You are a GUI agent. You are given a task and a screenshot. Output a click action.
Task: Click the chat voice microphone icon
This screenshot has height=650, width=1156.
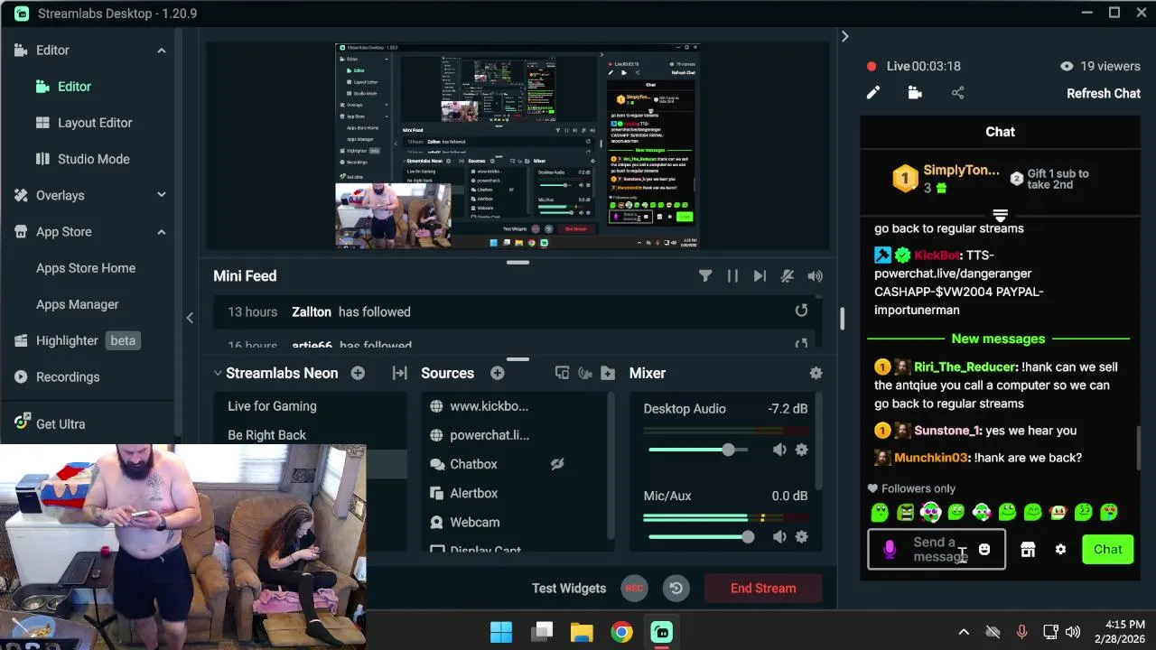890,549
